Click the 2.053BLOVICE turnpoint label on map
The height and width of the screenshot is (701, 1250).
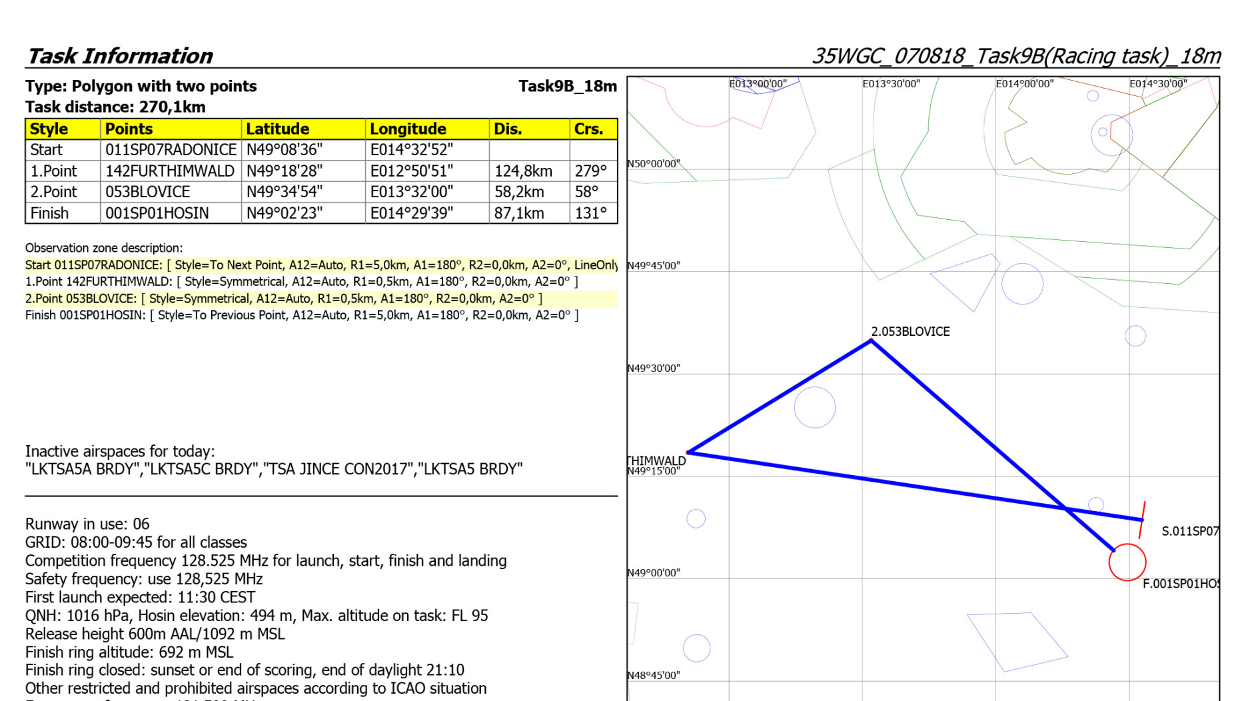point(910,331)
